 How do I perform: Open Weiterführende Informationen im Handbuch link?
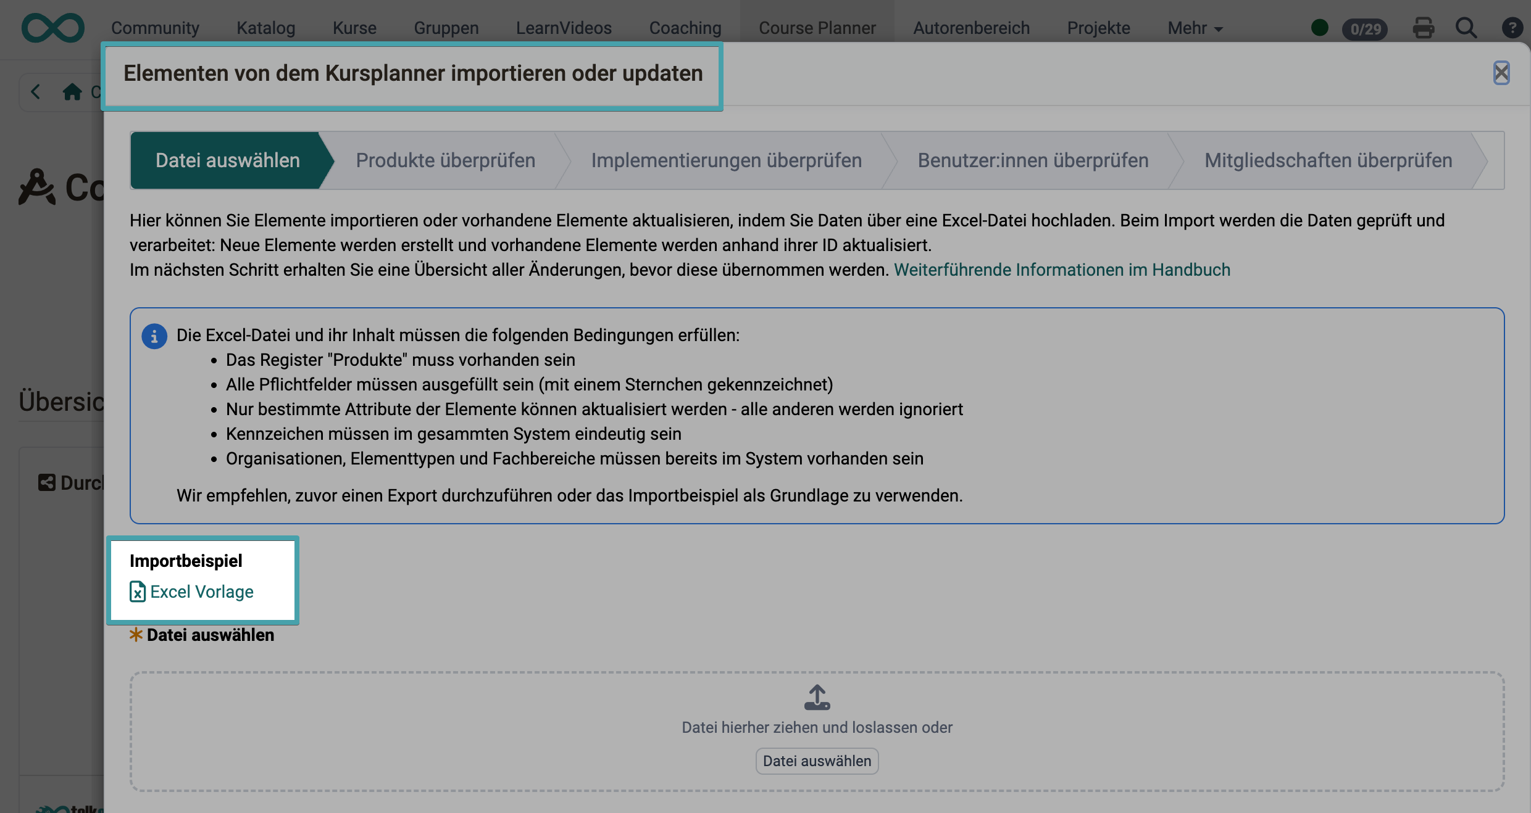click(1062, 270)
